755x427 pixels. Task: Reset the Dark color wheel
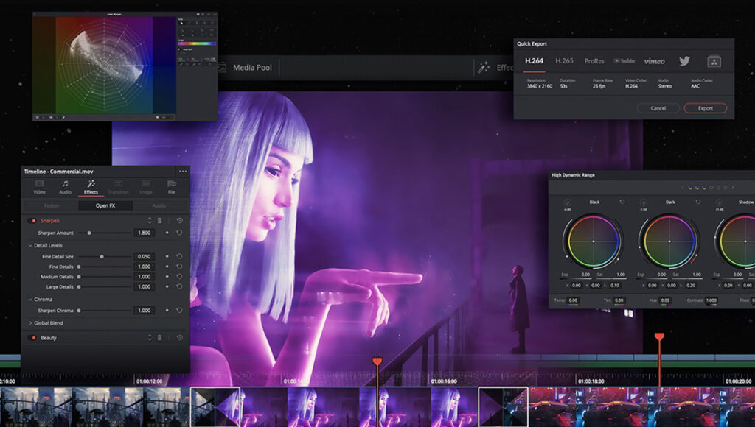(698, 202)
